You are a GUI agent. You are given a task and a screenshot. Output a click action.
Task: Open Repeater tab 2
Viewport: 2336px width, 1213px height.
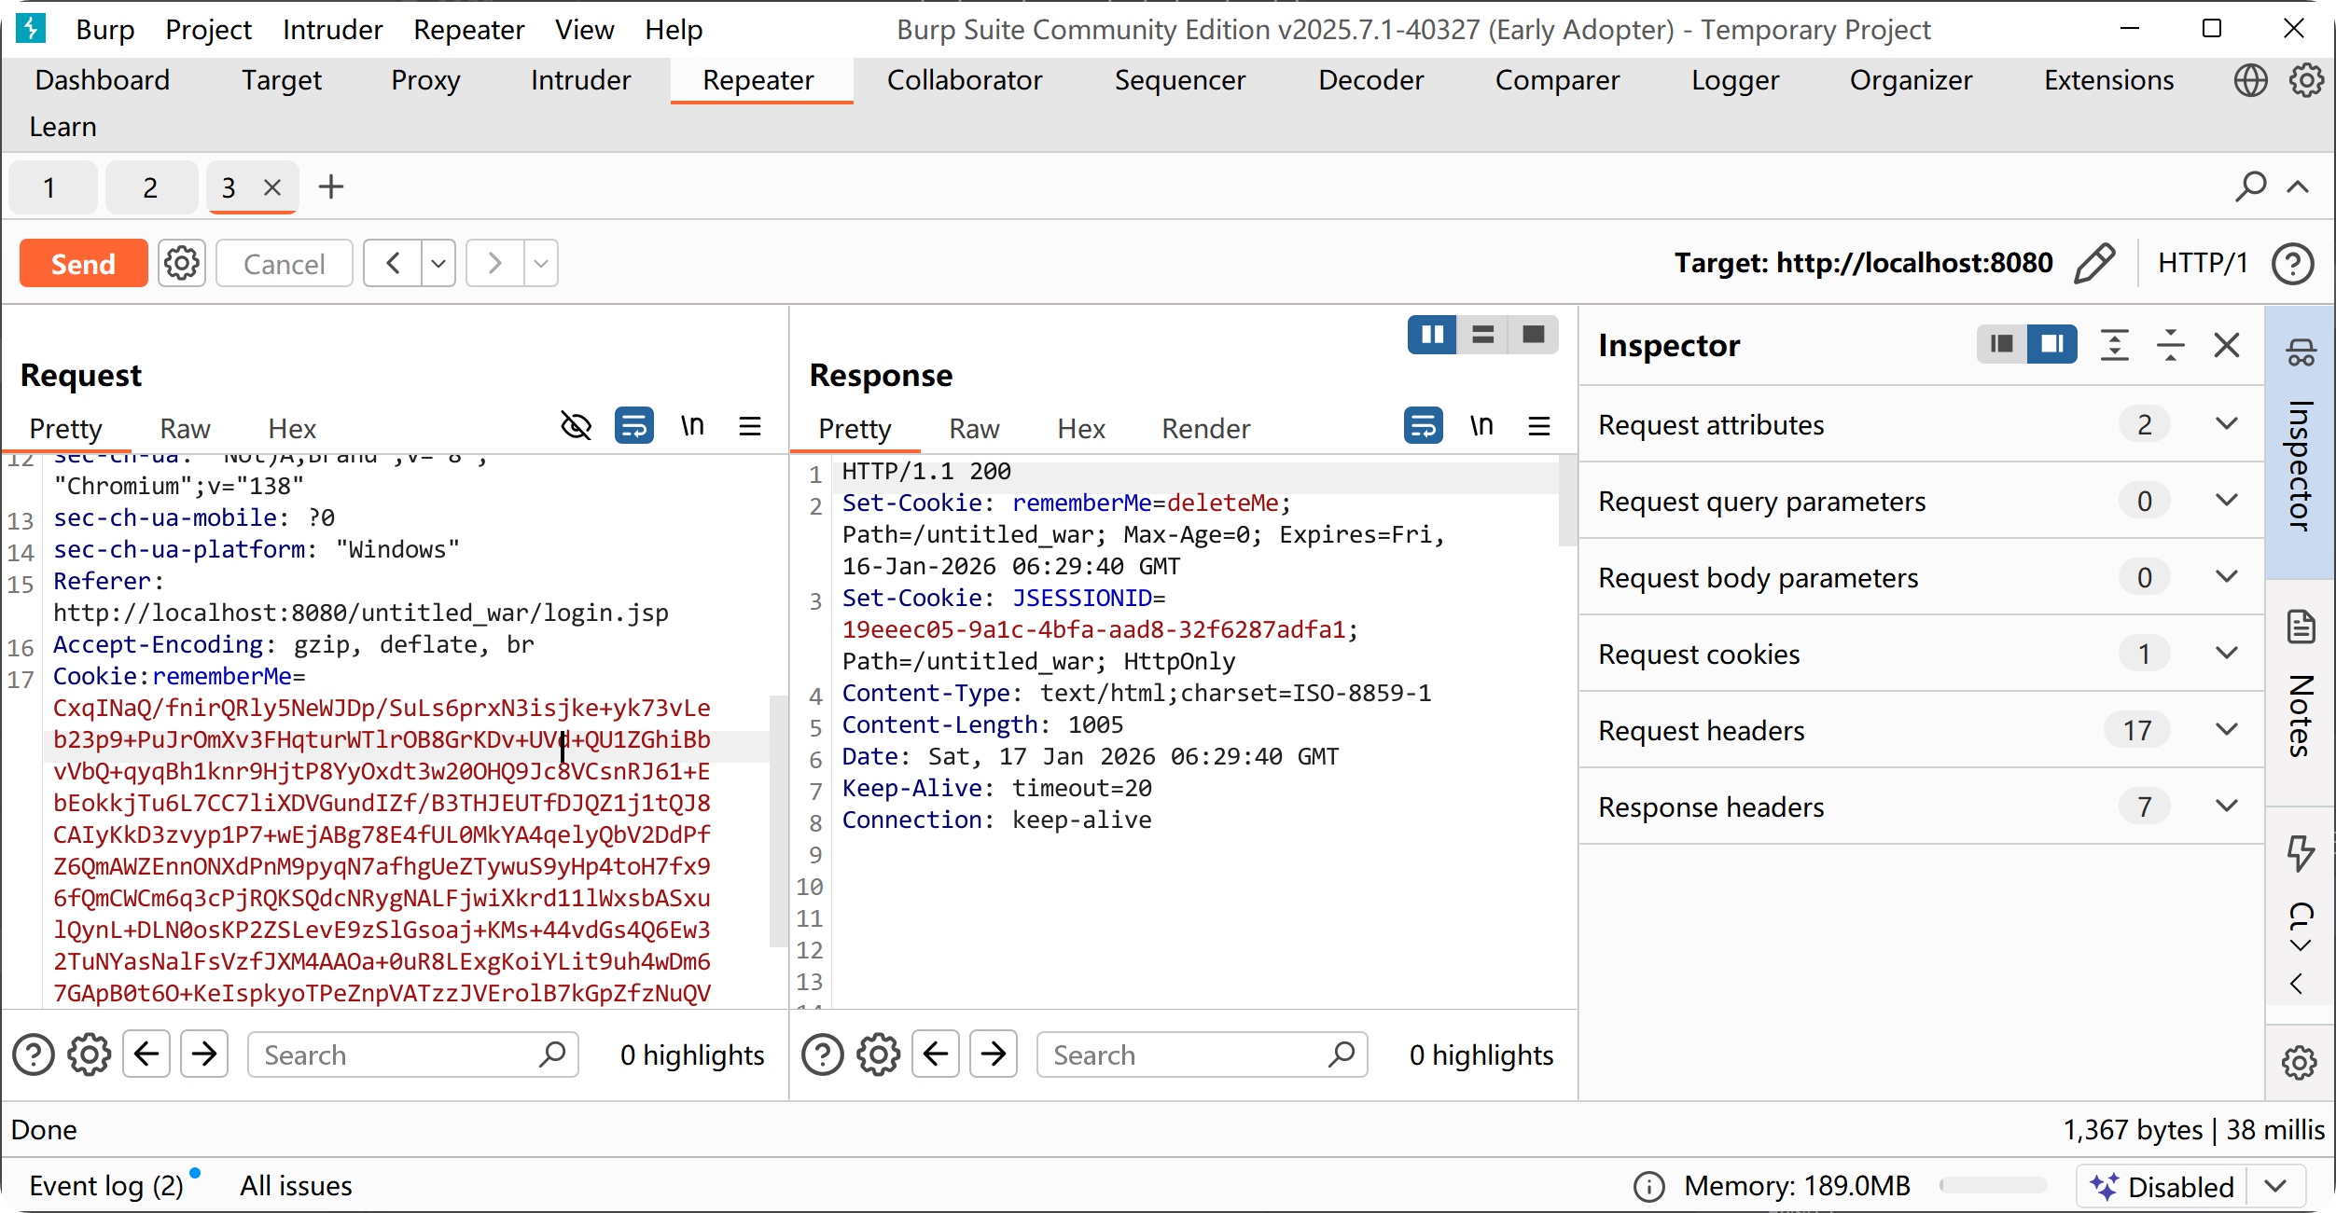coord(150,187)
